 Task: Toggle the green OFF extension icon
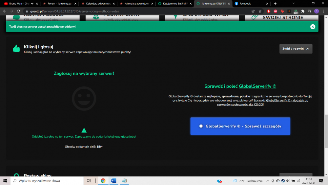(296, 12)
